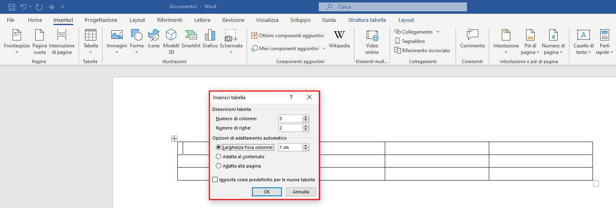Image resolution: width=616 pixels, height=208 pixels.
Task: Close the Inserisci tabella dialog
Action: pos(309,98)
